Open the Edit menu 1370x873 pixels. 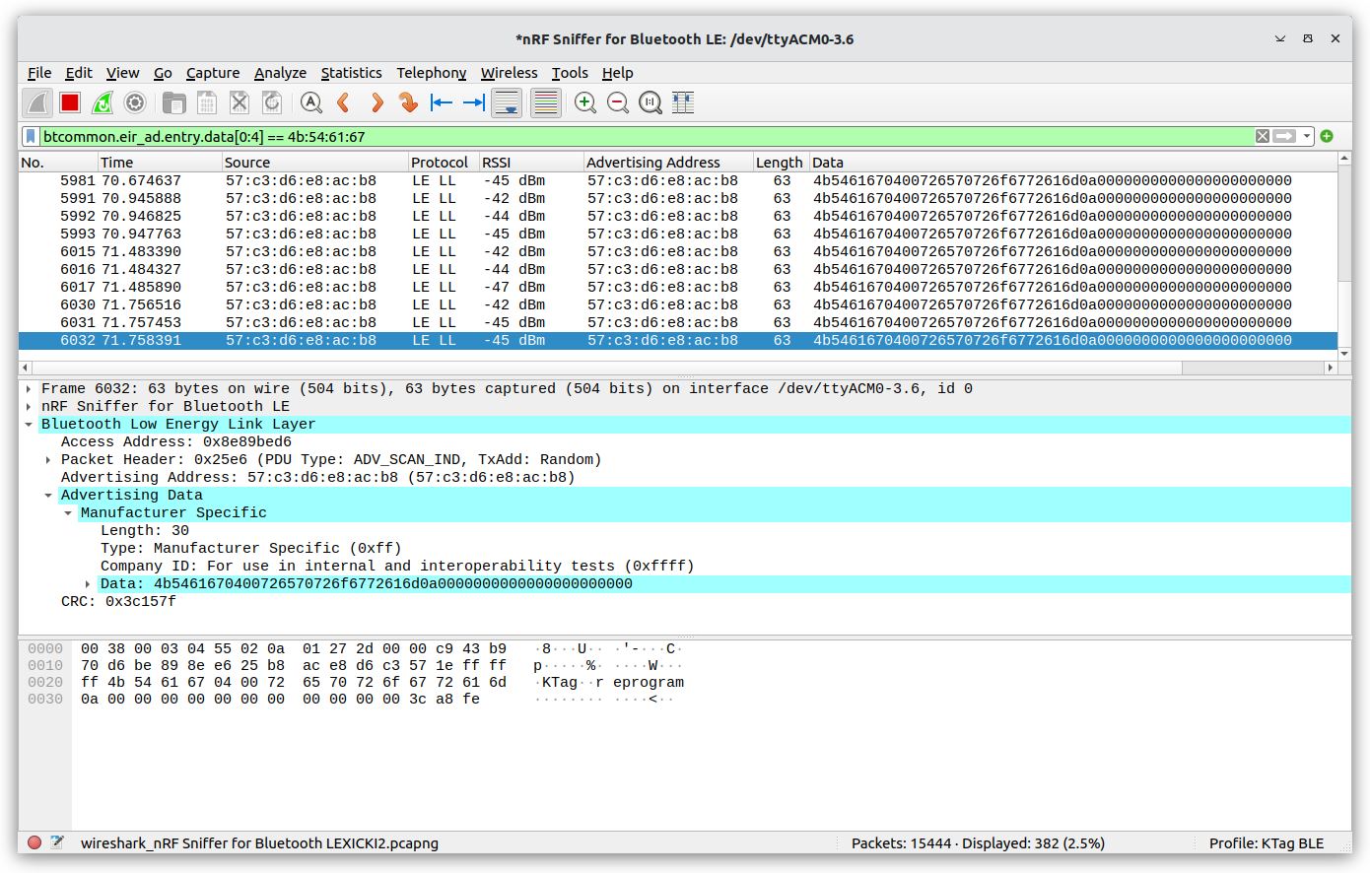(79, 73)
